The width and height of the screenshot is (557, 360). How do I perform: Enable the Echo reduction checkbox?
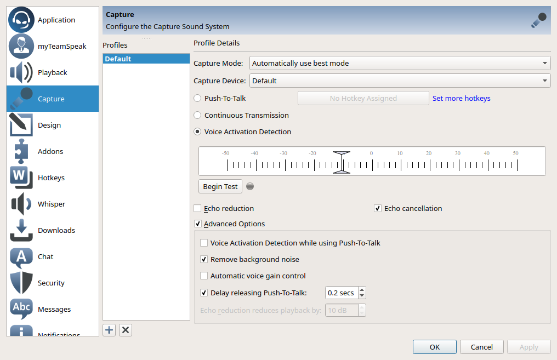pos(198,209)
